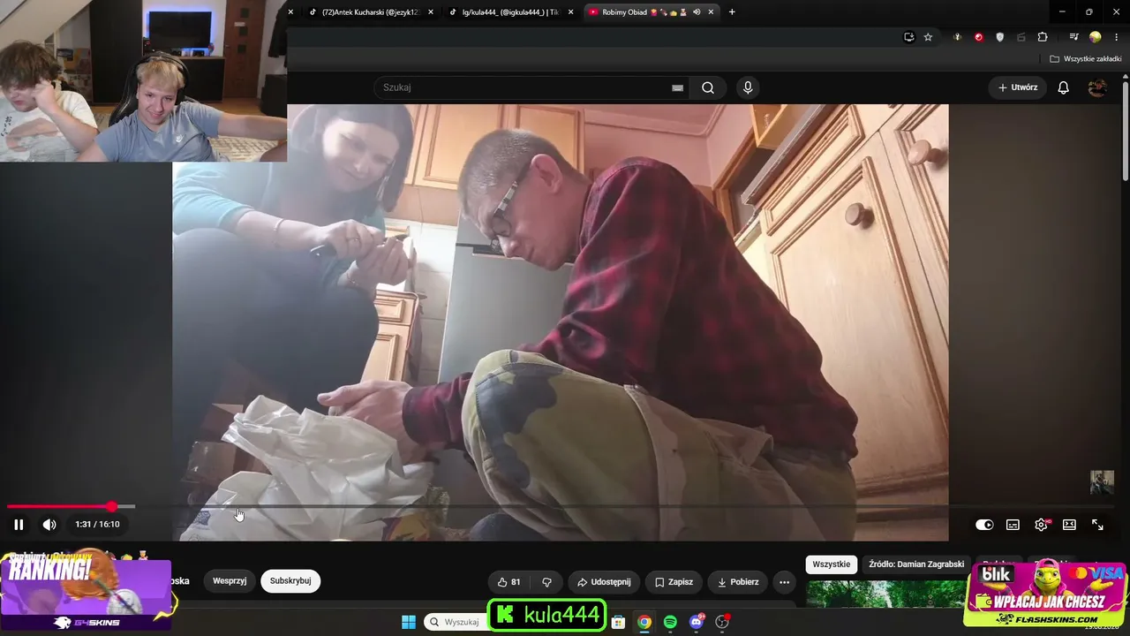Image resolution: width=1130 pixels, height=636 pixels.
Task: Open the YouTube account avatar menu
Action: click(x=1097, y=87)
